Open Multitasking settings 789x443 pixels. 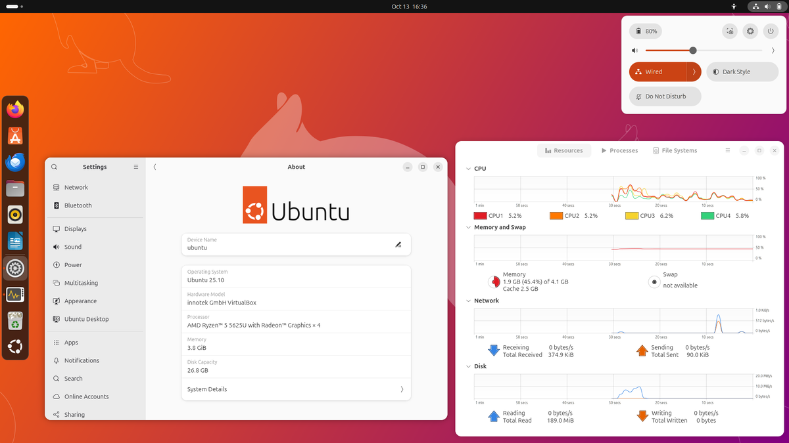[x=95, y=283]
